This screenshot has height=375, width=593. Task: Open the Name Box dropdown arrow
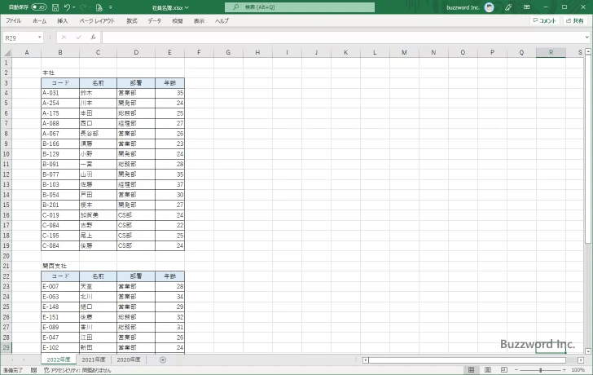(40, 37)
